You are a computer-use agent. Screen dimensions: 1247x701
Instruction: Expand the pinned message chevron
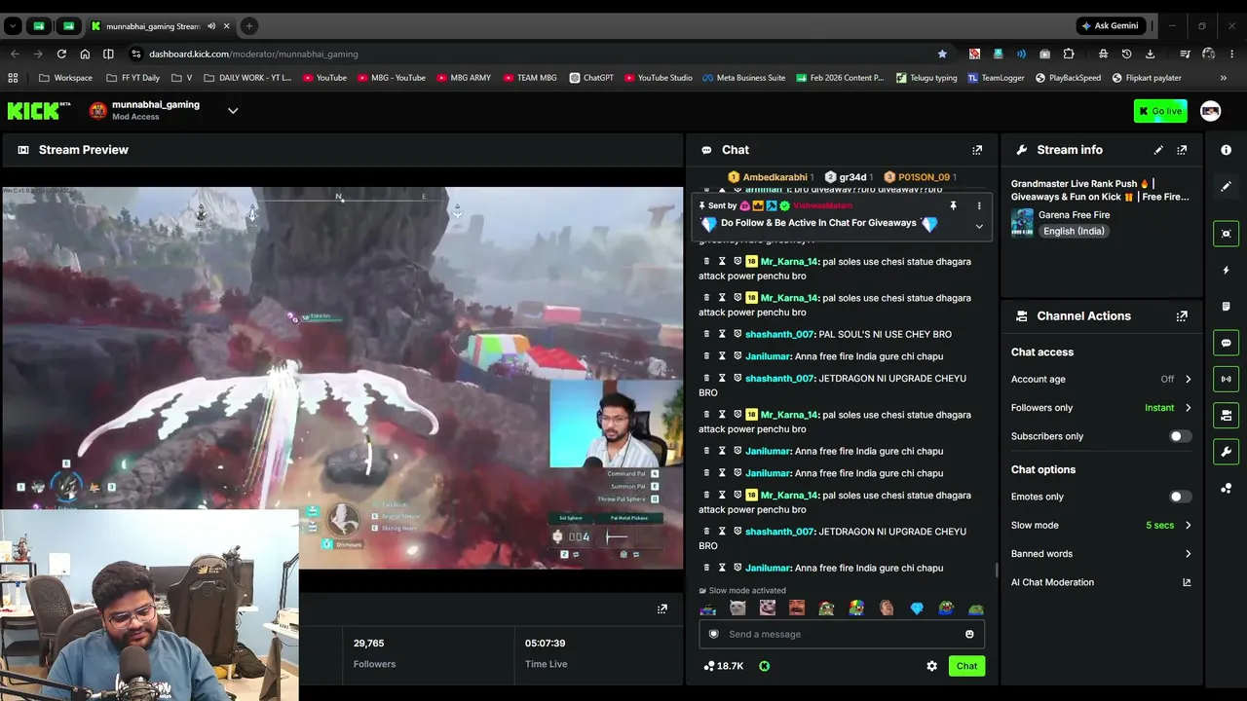tap(979, 226)
